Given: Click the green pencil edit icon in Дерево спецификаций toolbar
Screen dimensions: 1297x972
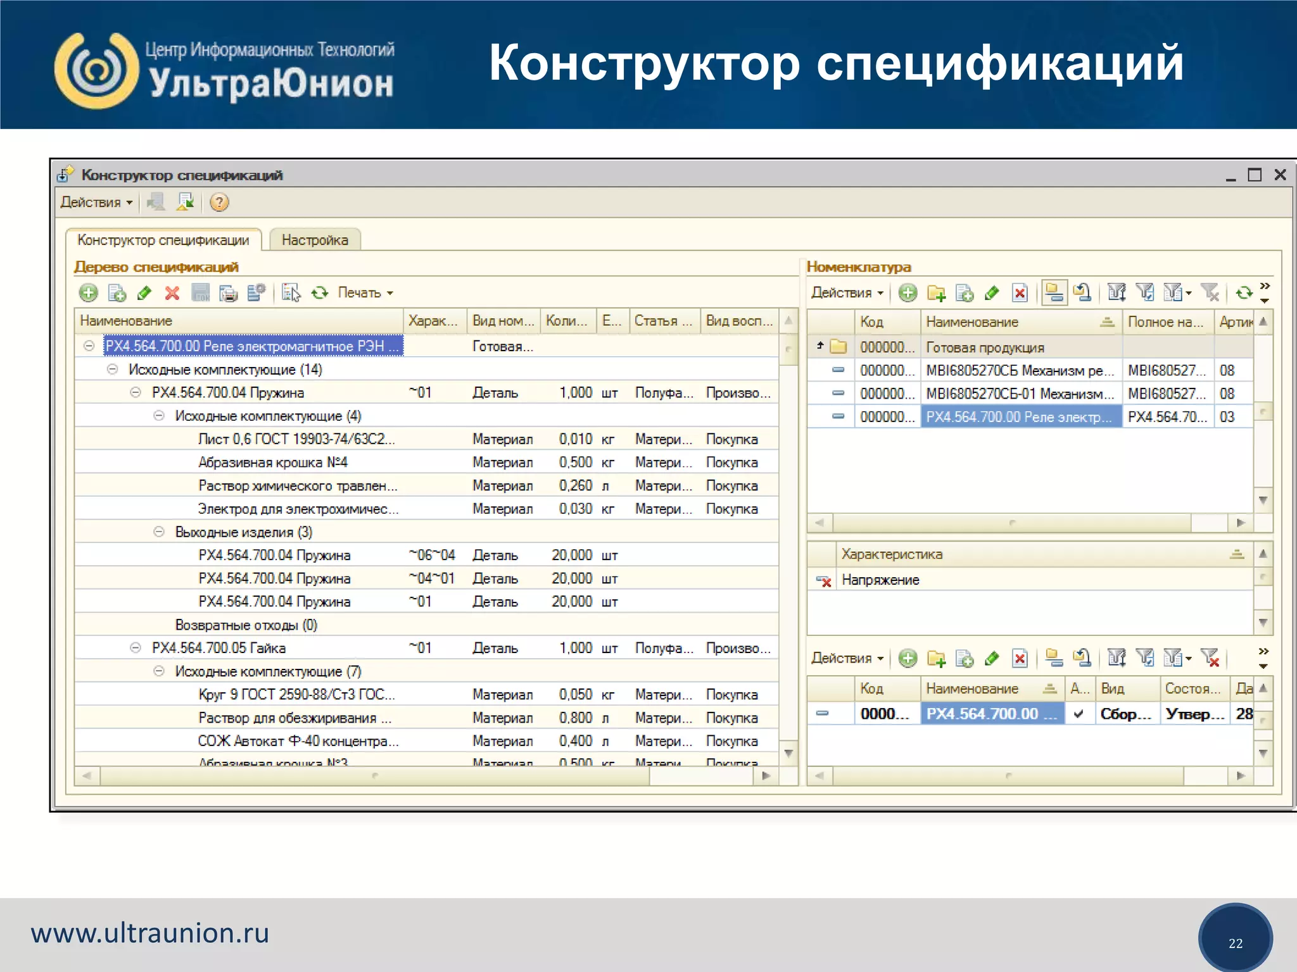Looking at the screenshot, I should point(144,293).
